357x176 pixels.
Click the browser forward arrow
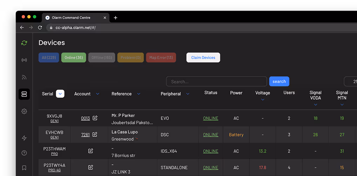(x=31, y=28)
